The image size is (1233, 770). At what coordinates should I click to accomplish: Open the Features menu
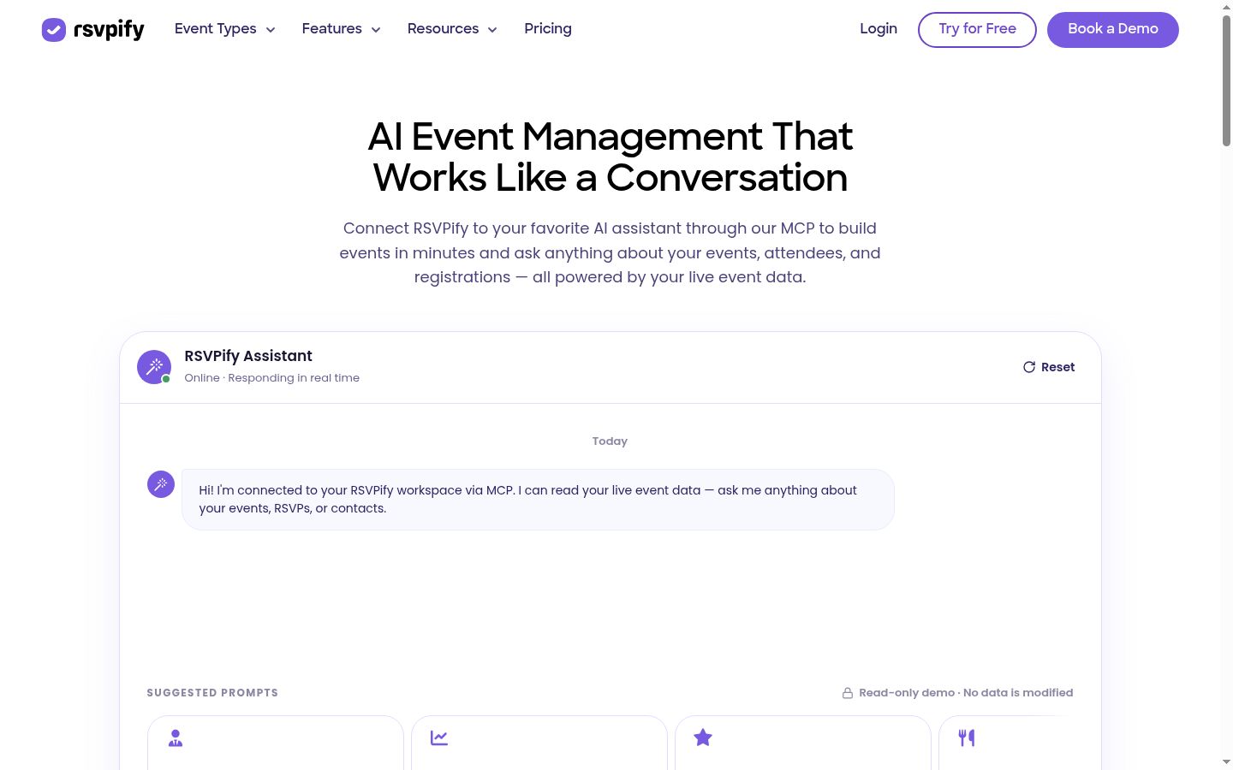[342, 29]
